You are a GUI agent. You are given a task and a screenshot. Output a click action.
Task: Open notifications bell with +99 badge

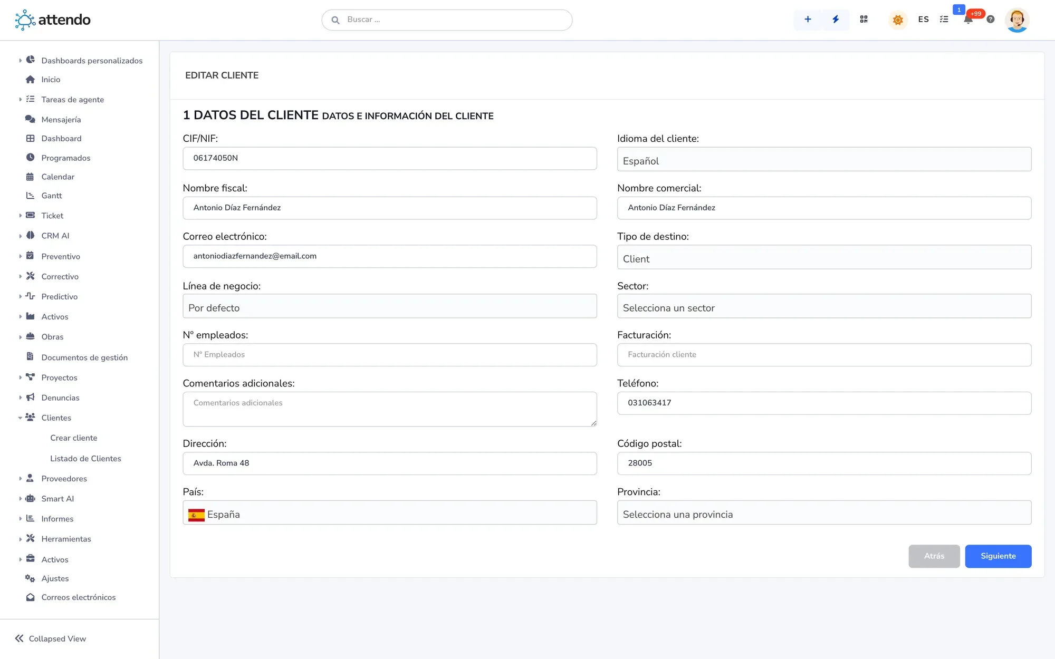coord(968,20)
